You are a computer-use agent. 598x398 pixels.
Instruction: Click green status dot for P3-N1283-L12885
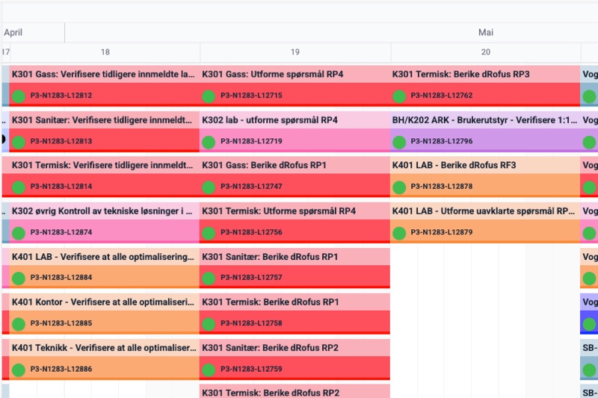[18, 324]
